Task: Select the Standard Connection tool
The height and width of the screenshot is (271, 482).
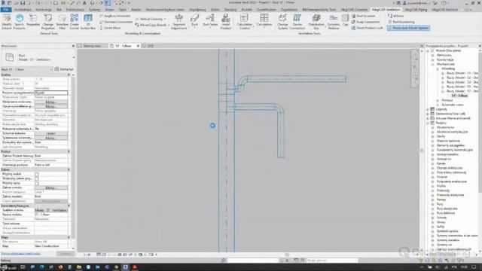Action: pos(116,22)
